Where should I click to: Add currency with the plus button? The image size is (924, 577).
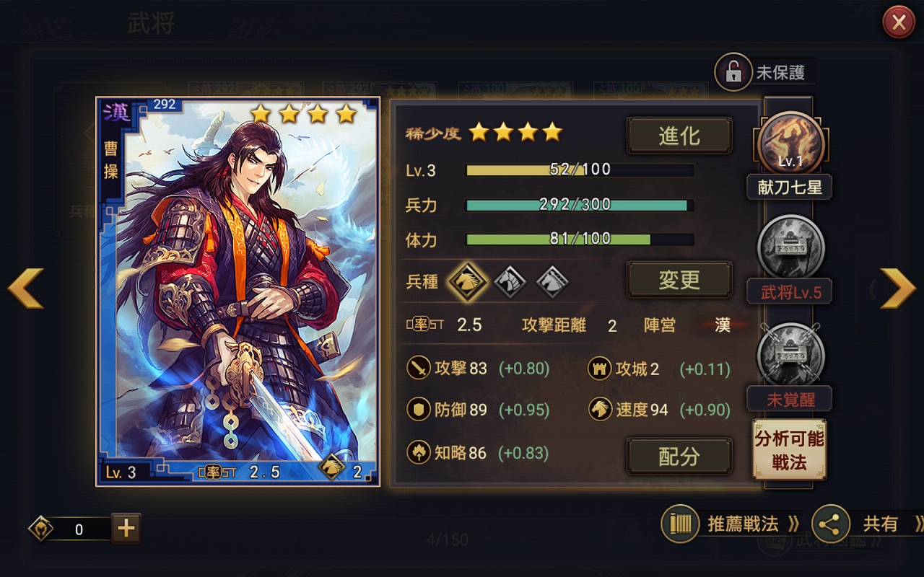click(126, 529)
